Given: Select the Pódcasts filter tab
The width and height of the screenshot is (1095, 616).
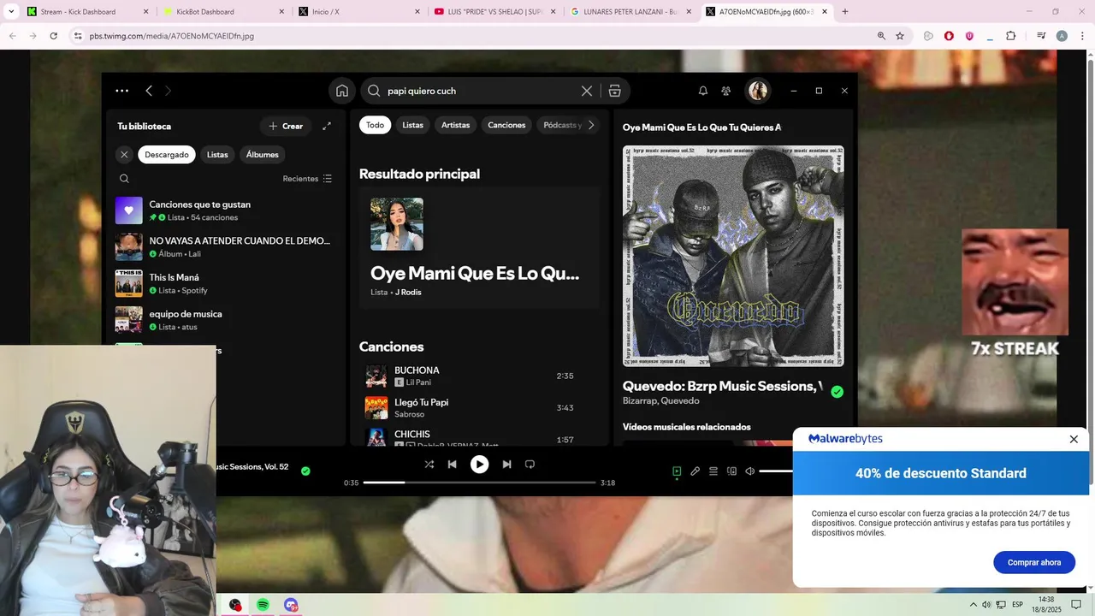Looking at the screenshot, I should [x=561, y=125].
